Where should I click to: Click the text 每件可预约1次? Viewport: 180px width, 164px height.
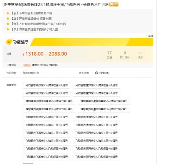[x=31, y=73]
